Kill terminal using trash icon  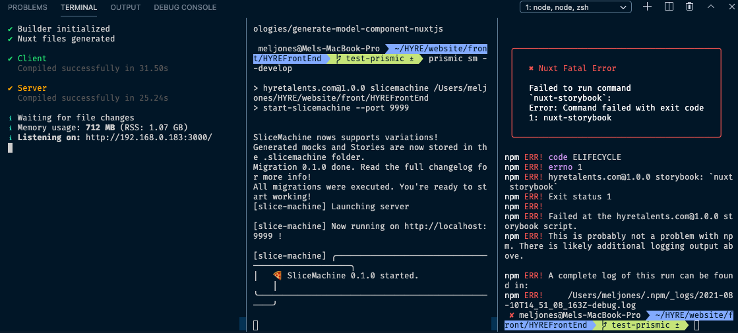pos(689,7)
